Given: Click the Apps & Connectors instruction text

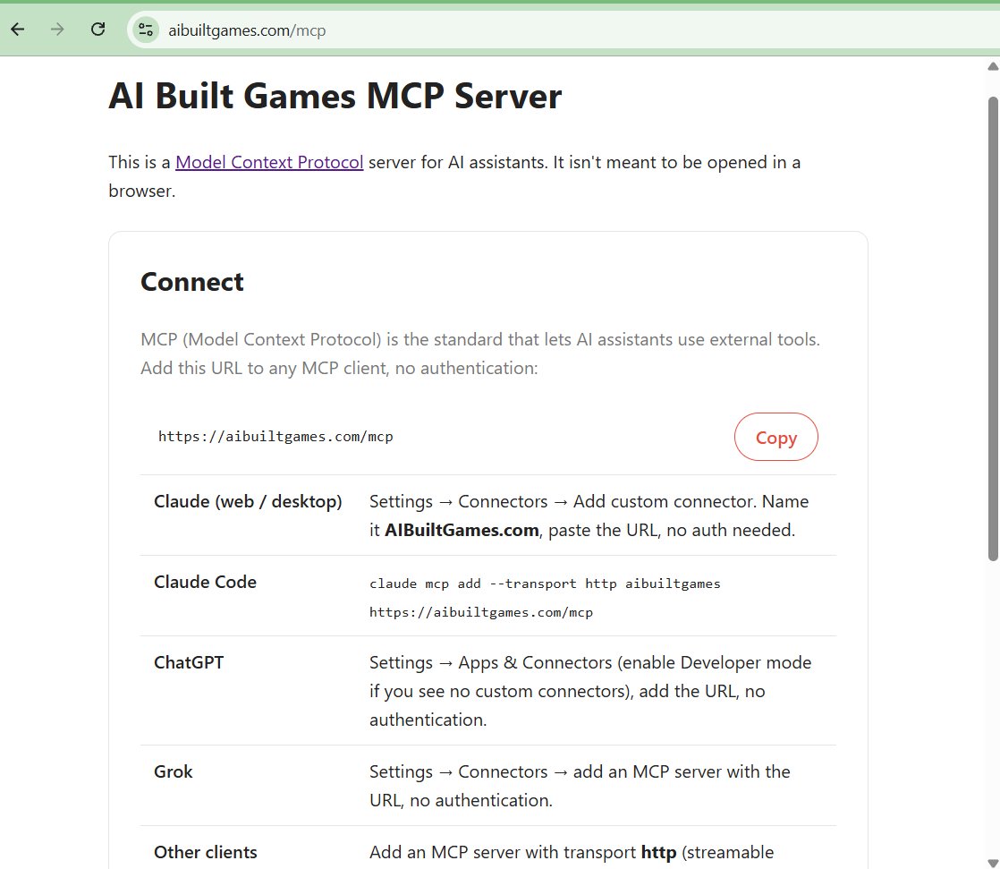Looking at the screenshot, I should 590,691.
